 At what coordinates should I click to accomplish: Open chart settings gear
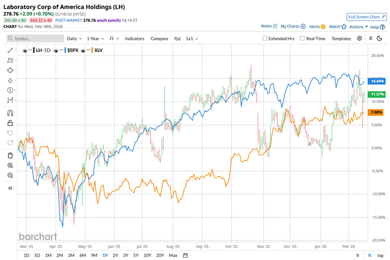pyautogui.click(x=359, y=38)
